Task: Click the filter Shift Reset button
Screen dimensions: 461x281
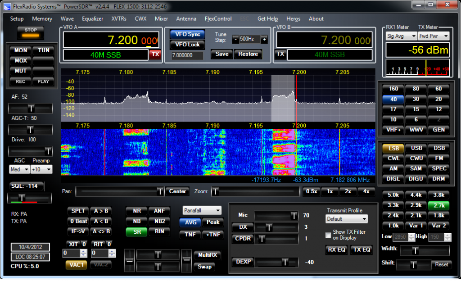Action: tap(441, 264)
